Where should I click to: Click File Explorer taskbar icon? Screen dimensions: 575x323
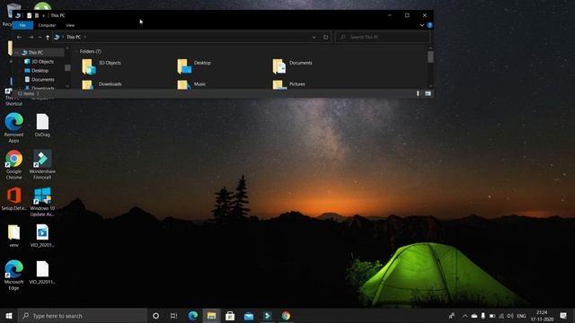point(212,316)
